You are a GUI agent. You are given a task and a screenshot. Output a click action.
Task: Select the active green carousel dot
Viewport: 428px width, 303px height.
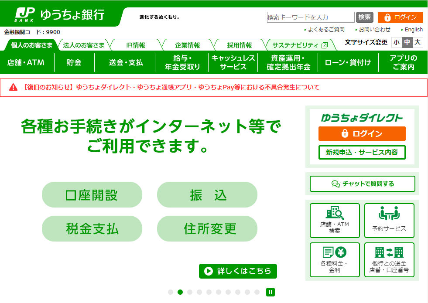coord(180,292)
